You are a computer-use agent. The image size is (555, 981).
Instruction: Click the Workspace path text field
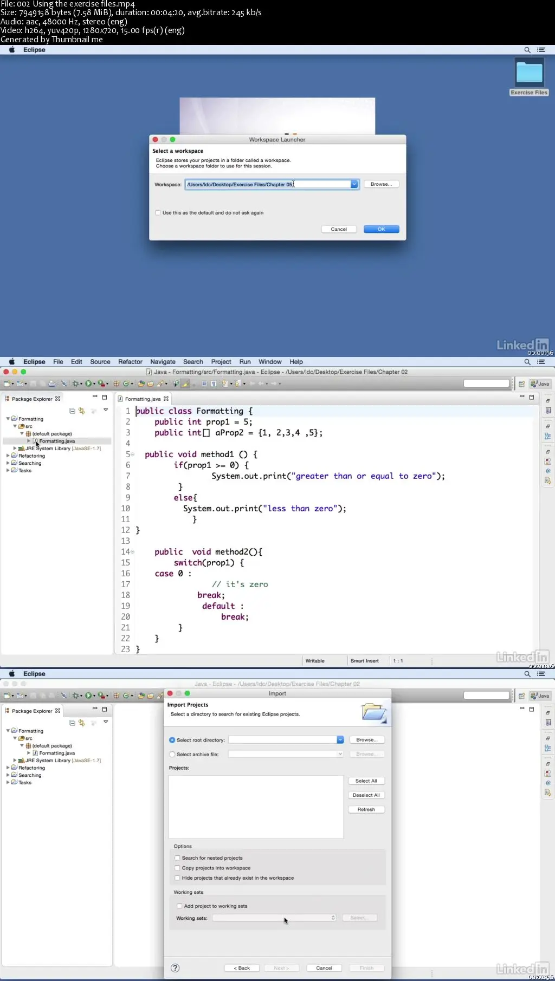click(268, 184)
